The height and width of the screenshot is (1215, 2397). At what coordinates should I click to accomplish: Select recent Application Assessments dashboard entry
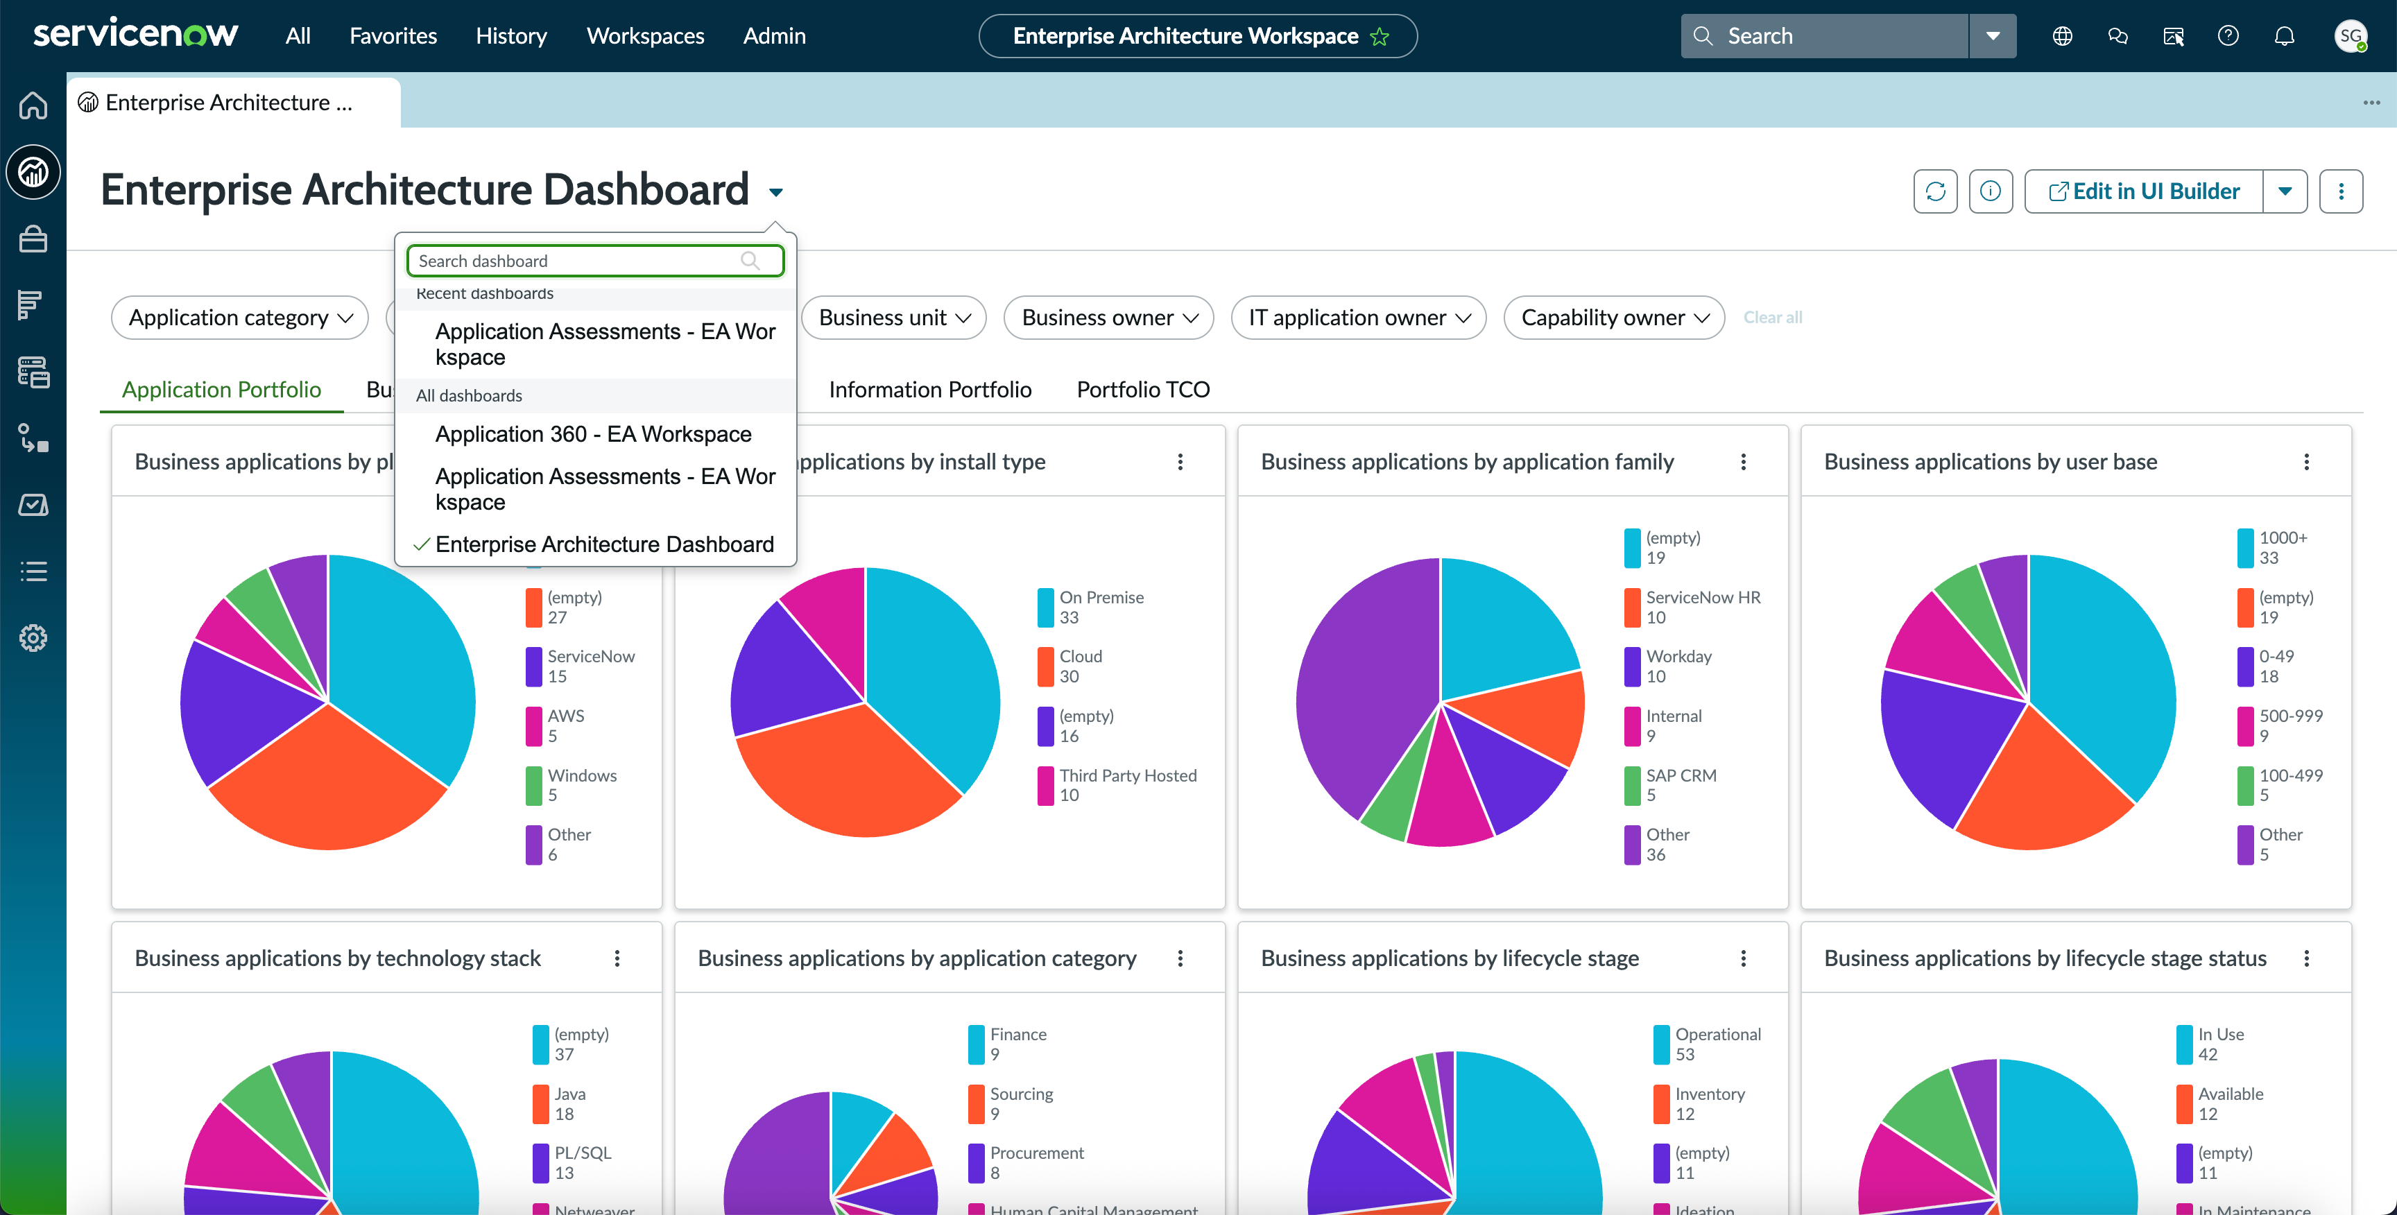[596, 344]
